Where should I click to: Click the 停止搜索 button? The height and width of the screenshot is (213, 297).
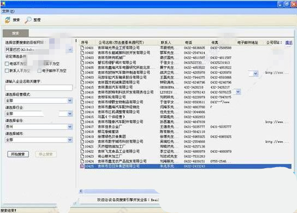tap(46, 154)
